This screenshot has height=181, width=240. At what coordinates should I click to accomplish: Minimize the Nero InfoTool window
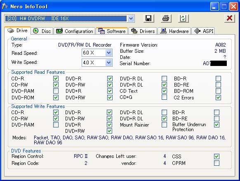pyautogui.click(x=214, y=7)
